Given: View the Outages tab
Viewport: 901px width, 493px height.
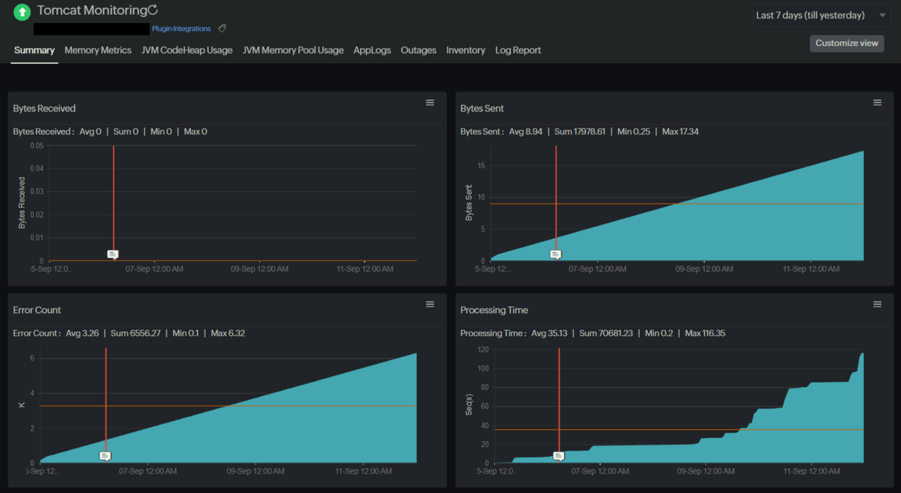Looking at the screenshot, I should click(x=418, y=50).
